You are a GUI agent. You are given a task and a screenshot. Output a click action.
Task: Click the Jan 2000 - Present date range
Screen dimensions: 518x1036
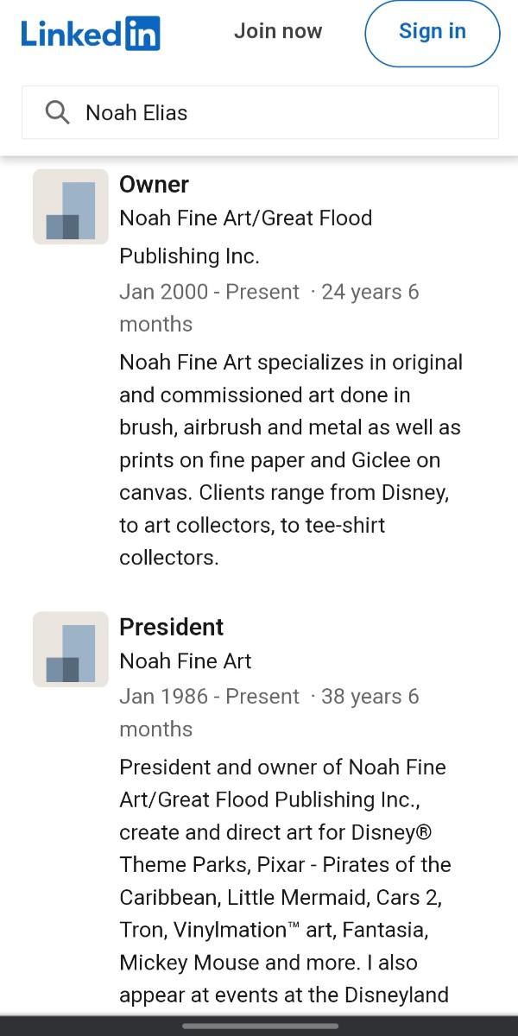[209, 292]
